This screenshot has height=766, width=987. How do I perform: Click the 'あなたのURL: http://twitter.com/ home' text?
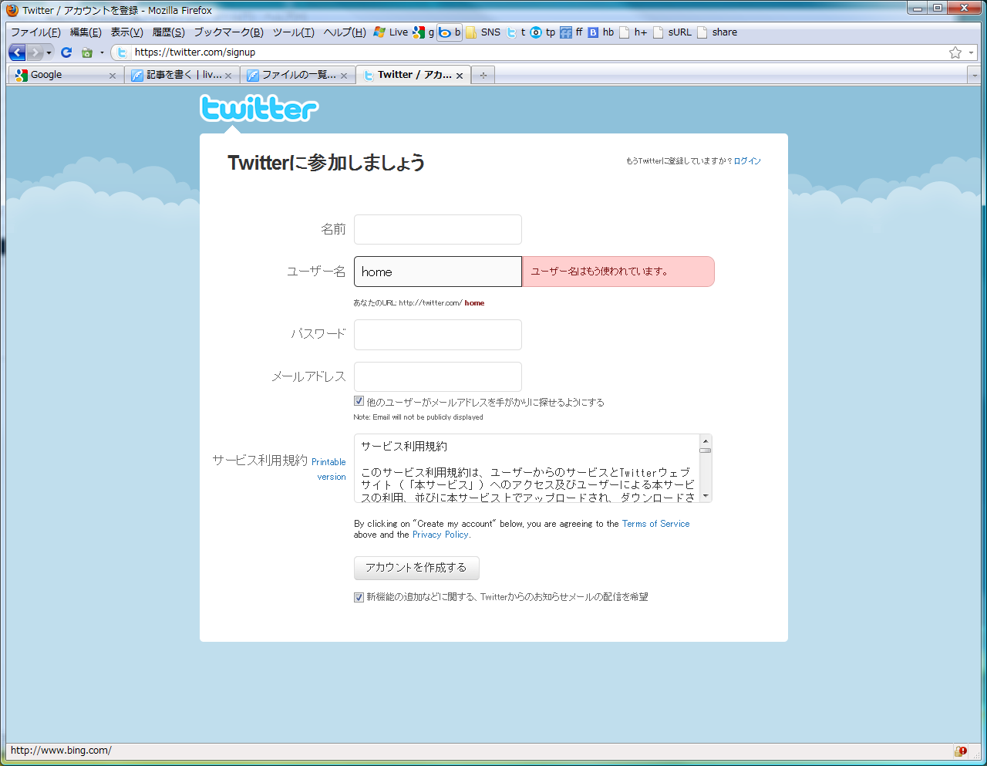[x=419, y=303]
